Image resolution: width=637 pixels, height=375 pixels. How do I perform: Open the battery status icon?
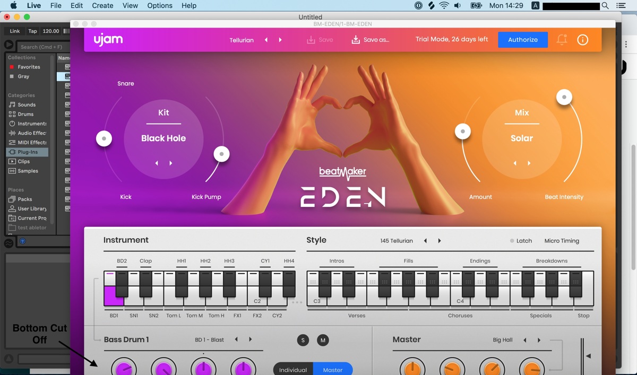[x=476, y=5]
